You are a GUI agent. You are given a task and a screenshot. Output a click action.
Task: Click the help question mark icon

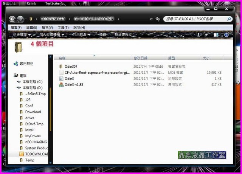point(226,35)
